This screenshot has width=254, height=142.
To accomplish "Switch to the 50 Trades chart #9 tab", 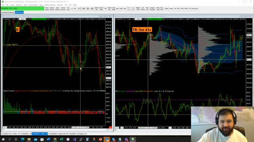I will [x=77, y=134].
